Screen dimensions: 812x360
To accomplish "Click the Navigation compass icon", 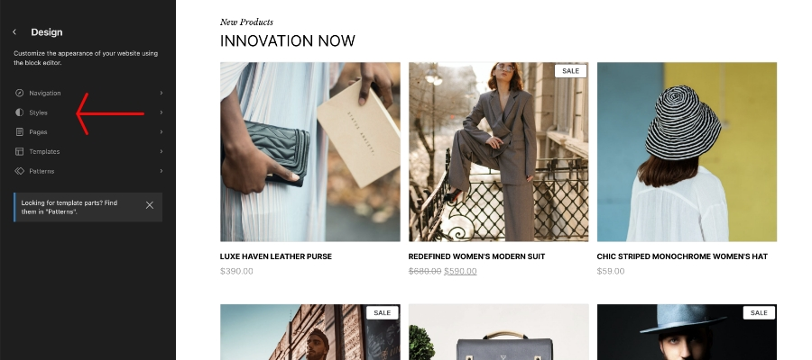I will click(x=19, y=93).
